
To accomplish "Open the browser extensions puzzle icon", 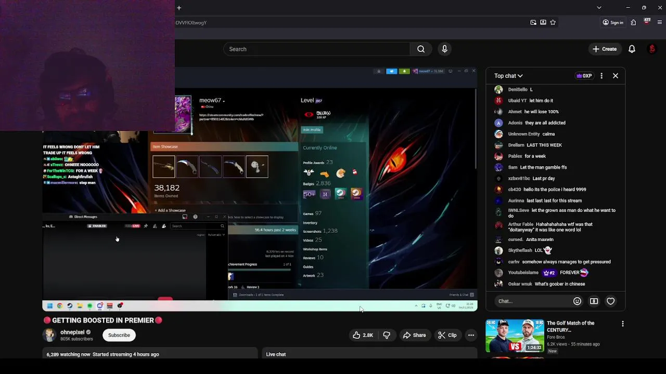I will [x=633, y=22].
